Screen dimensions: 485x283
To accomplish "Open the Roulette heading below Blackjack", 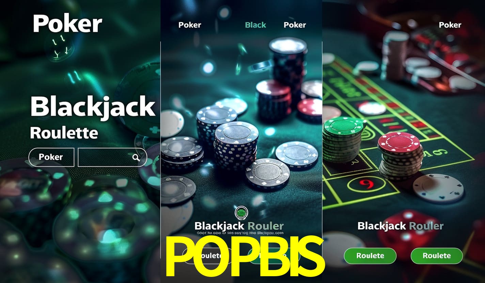I will (64, 133).
